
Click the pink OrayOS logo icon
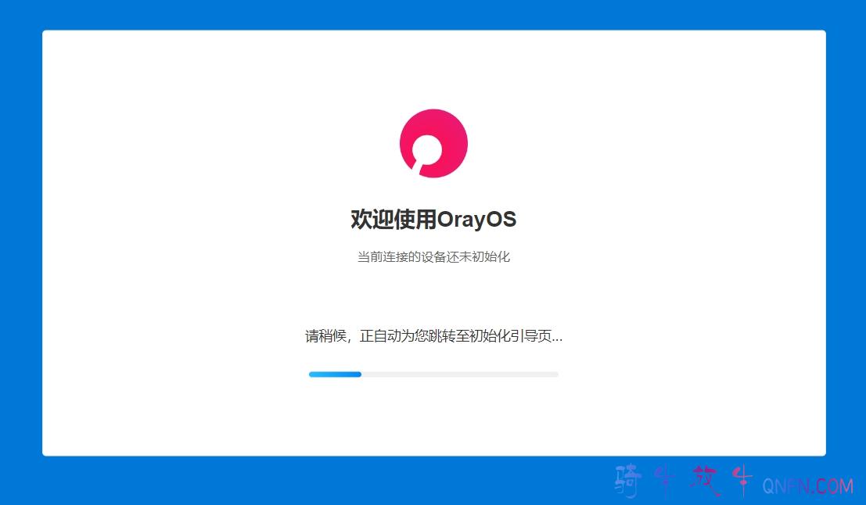433,144
